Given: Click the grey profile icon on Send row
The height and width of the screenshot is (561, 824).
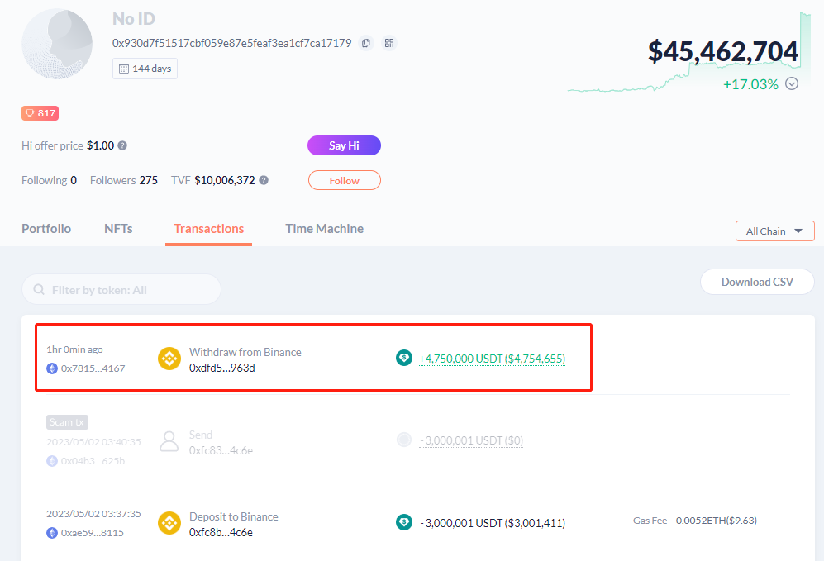Looking at the screenshot, I should [x=169, y=440].
